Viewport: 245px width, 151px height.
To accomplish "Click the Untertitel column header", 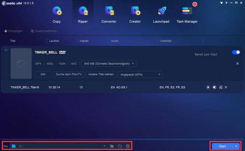I will click(x=166, y=41).
